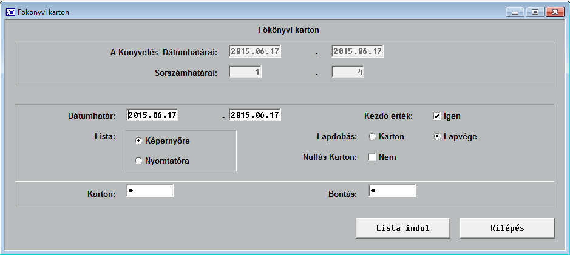The image size is (570, 255).
Task: Click the Sorszámhatárai end value 4 field
Action: [348, 72]
